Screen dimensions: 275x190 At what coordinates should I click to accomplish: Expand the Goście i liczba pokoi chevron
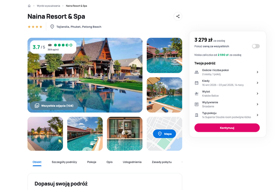point(257,72)
